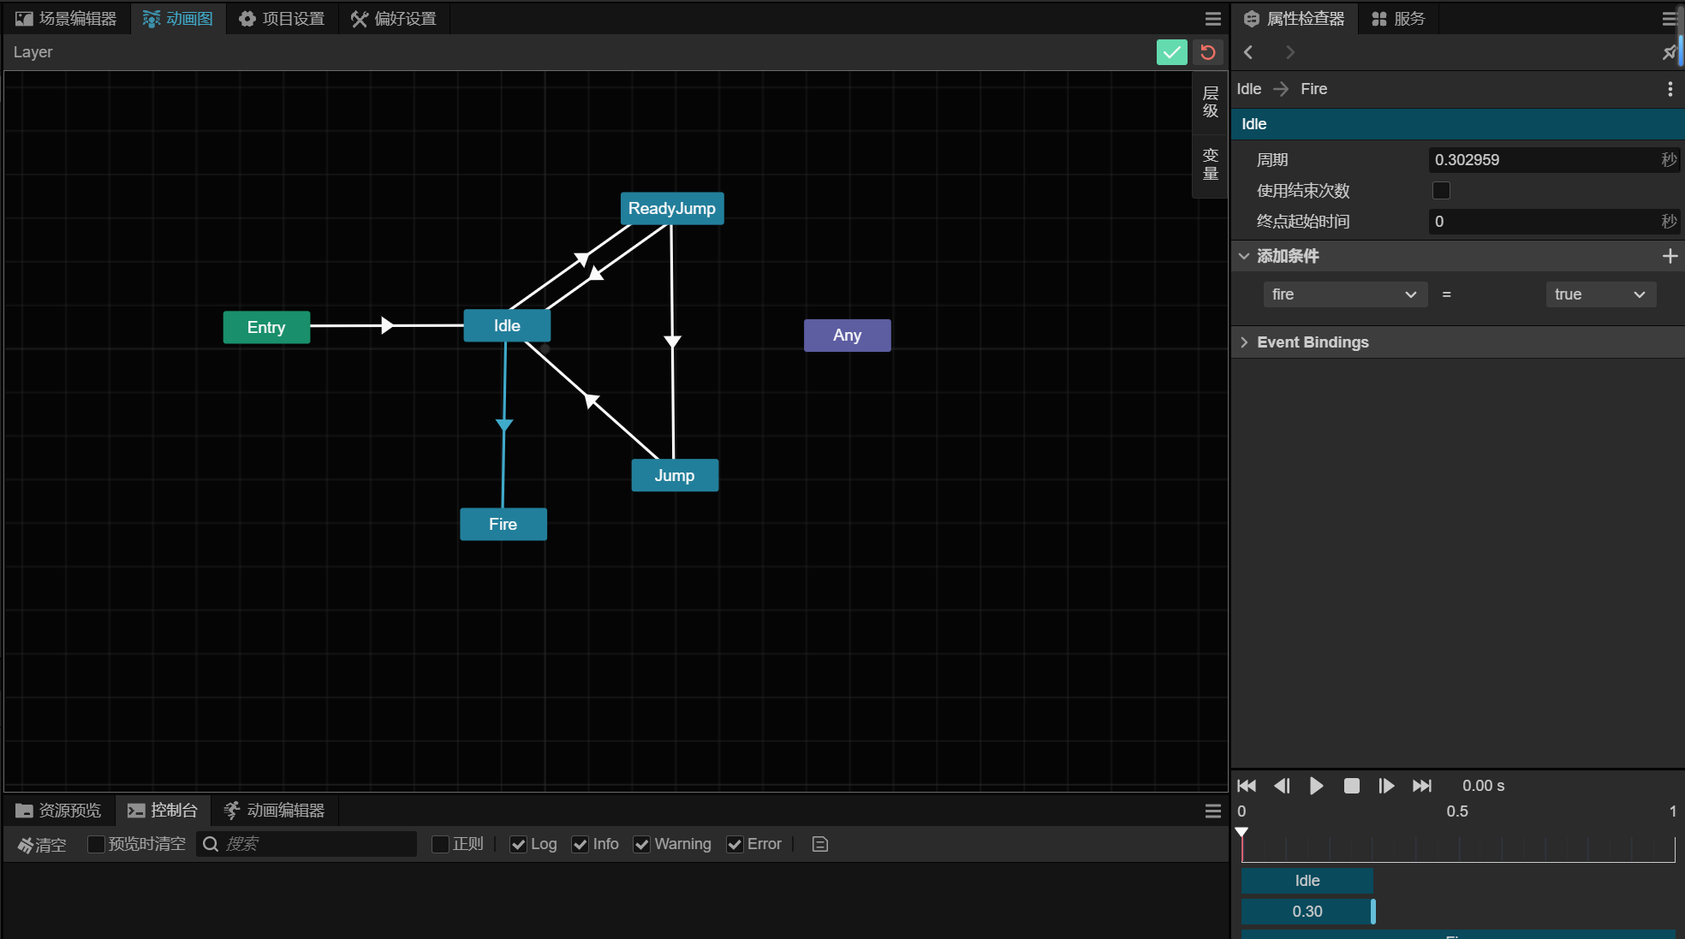This screenshot has height=939, width=1685.
Task: Switch to the 属性检查器 tab
Action: [1295, 19]
